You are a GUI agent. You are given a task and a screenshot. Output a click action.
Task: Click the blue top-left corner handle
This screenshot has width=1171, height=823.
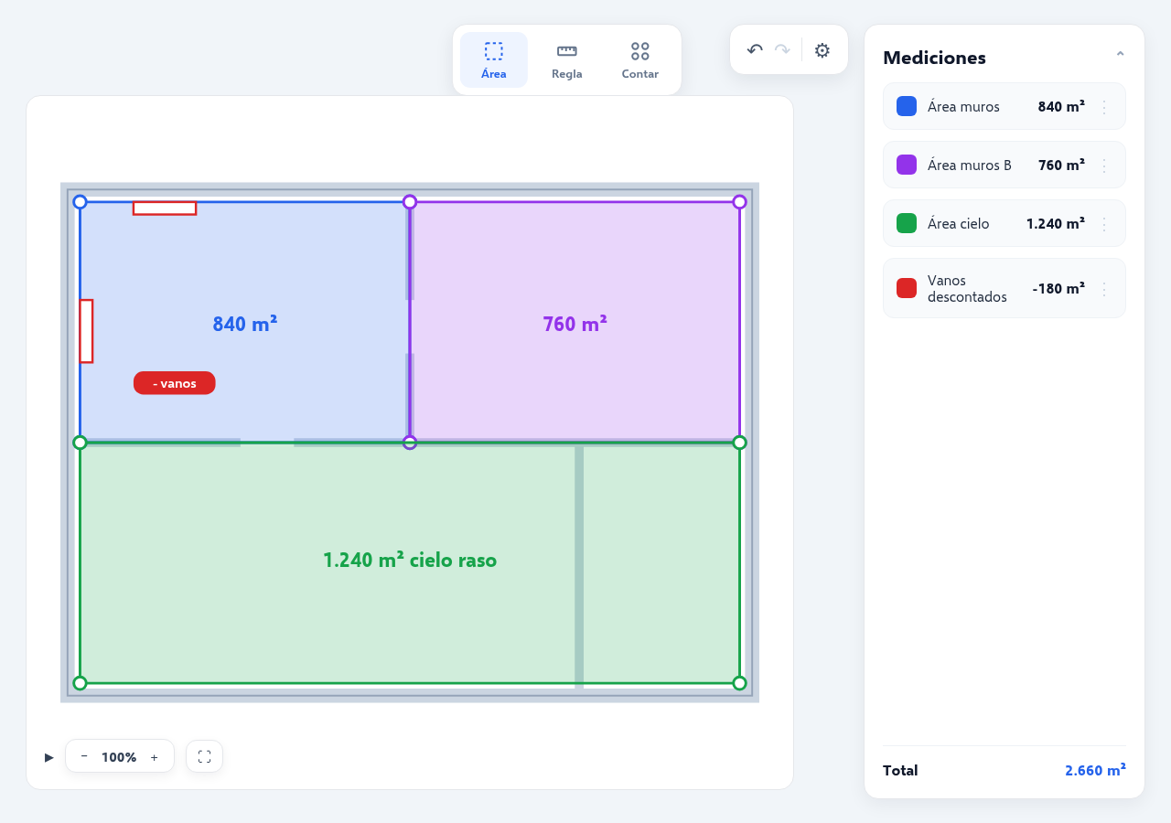(x=80, y=202)
